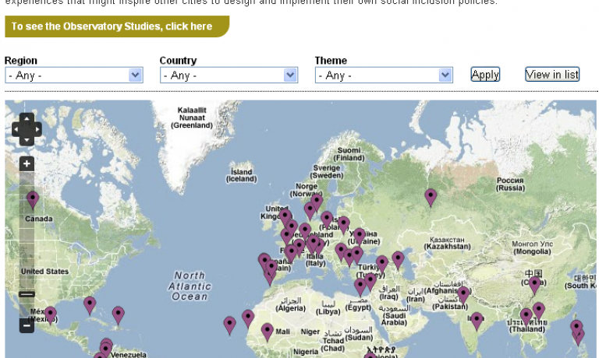Click the map zoom out minus button

point(27,325)
